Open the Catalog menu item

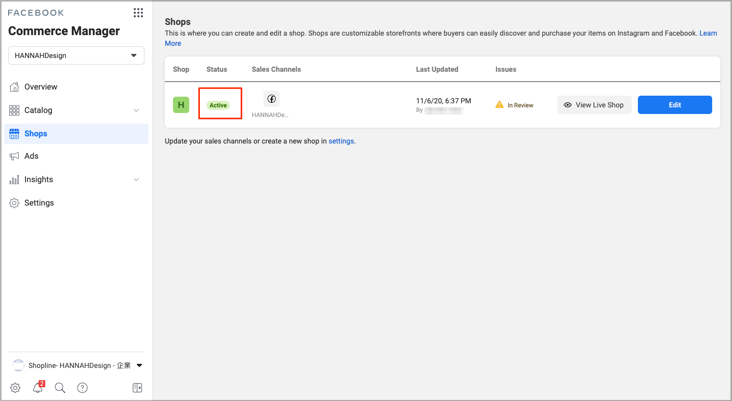[76, 110]
